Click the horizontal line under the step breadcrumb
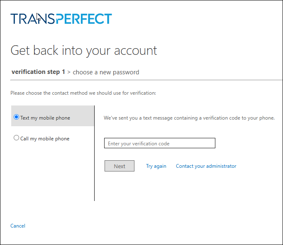 pyautogui.click(x=141, y=80)
